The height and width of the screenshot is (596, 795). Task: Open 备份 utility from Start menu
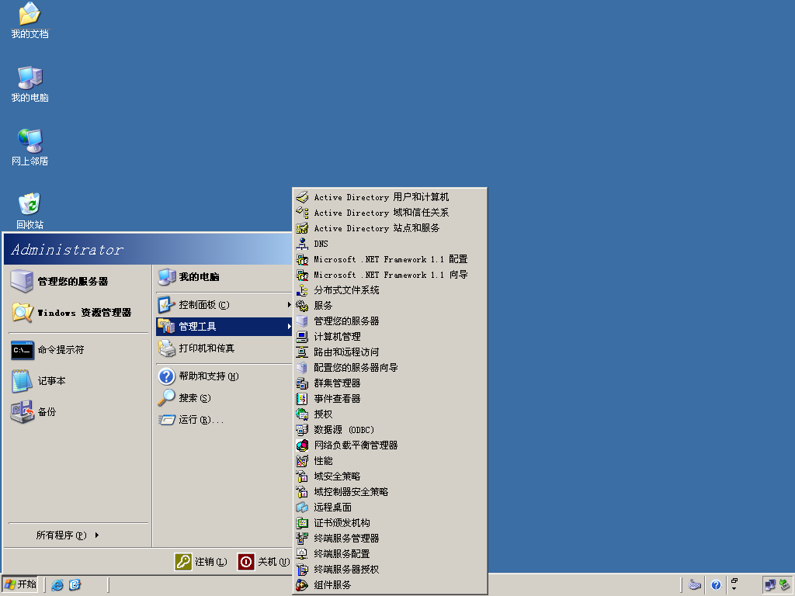click(78, 412)
